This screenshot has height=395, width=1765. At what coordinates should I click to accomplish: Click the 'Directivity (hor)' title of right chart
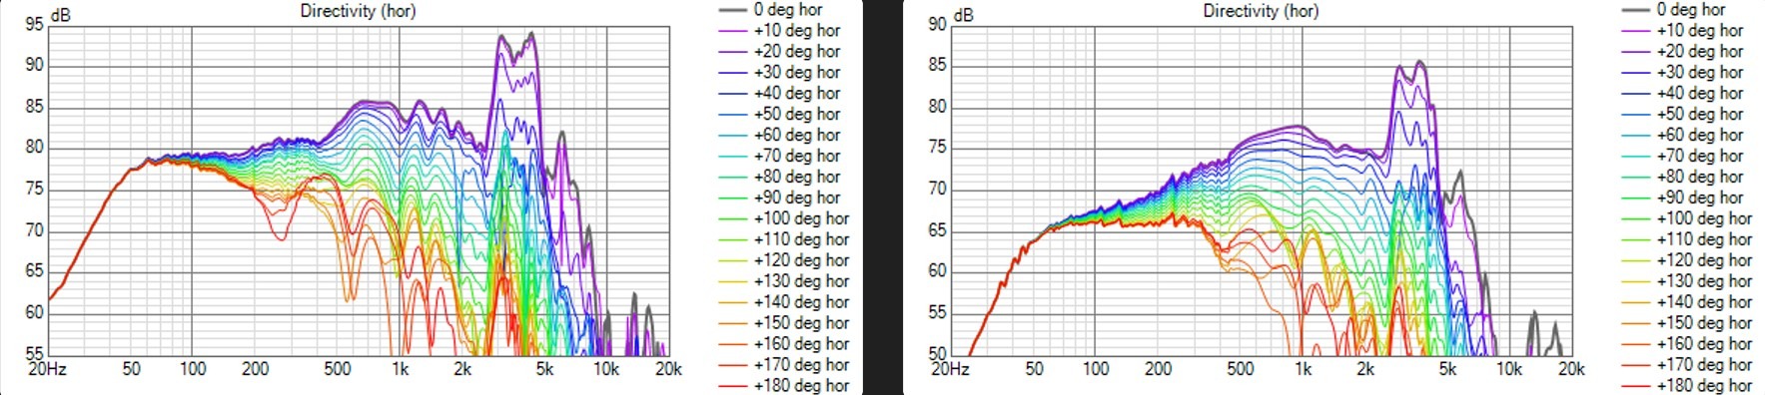click(1261, 11)
